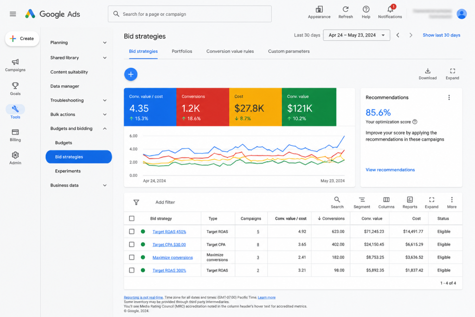
Task: Go to previous date range
Action: [398, 35]
